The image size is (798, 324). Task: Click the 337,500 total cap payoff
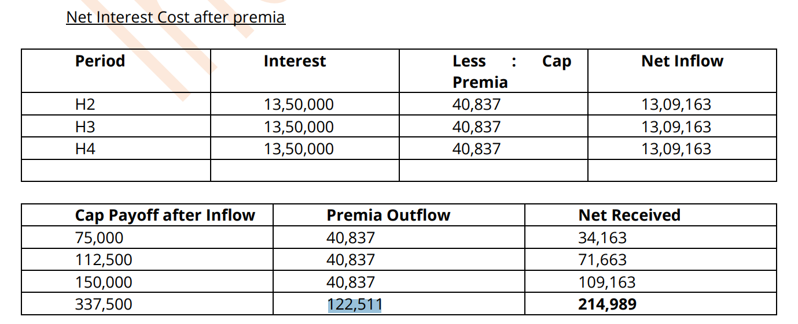(x=104, y=304)
